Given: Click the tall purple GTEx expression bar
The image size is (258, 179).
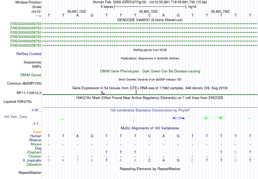Looking at the screenshot, I should 102,92.
